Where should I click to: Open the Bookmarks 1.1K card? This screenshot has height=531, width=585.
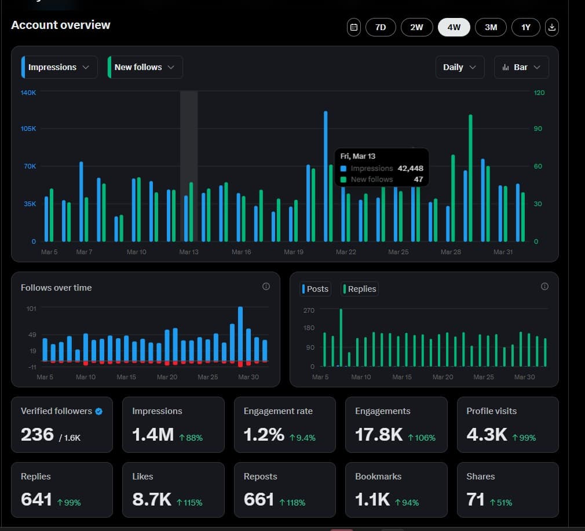point(396,490)
